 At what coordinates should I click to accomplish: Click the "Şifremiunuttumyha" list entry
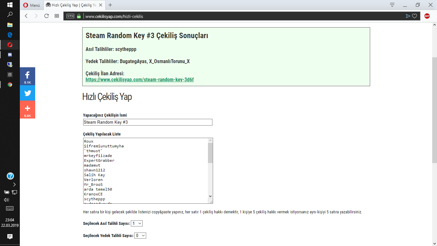pyautogui.click(x=104, y=146)
